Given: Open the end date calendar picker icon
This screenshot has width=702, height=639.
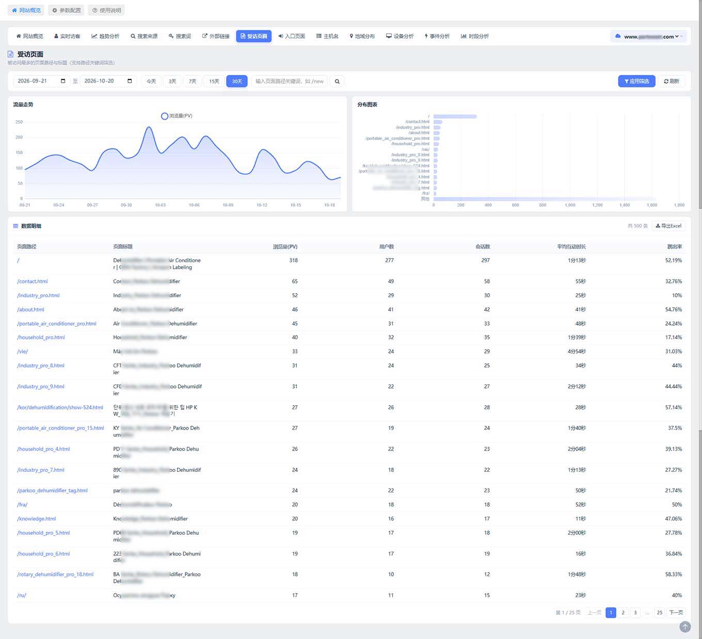Looking at the screenshot, I should point(130,81).
